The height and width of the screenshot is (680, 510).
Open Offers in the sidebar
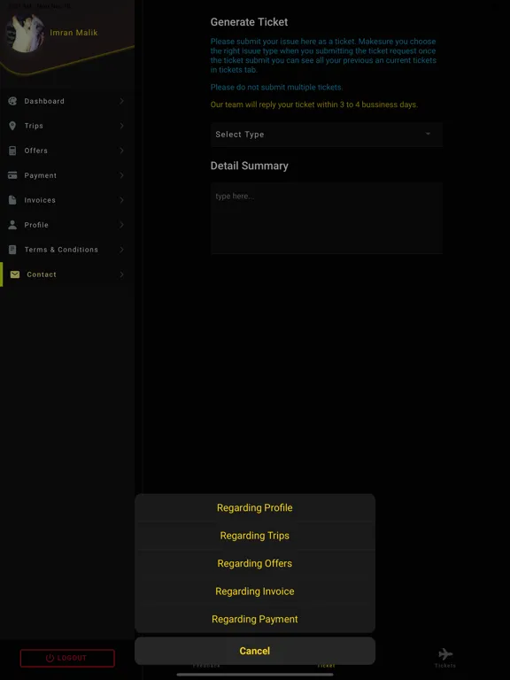67,151
